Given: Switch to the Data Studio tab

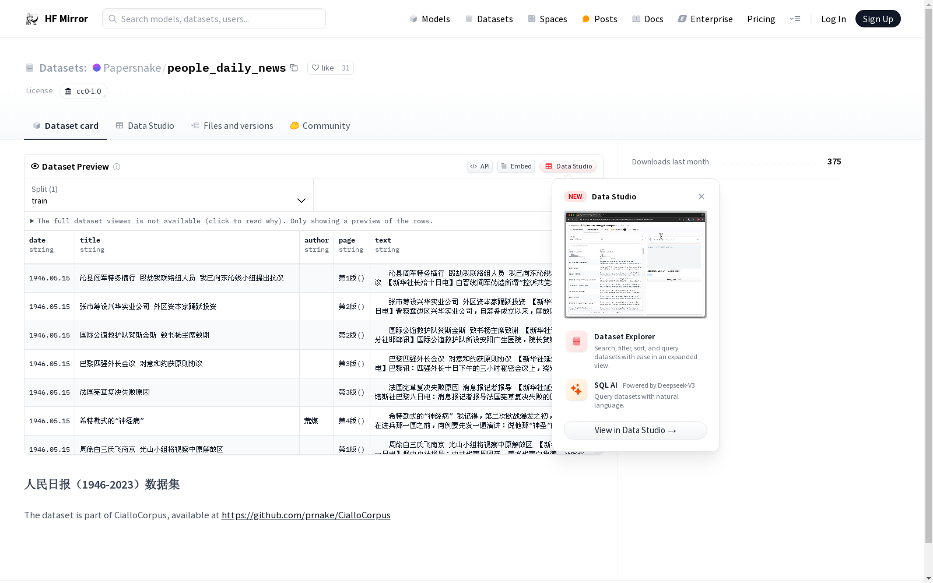Looking at the screenshot, I should tap(145, 125).
